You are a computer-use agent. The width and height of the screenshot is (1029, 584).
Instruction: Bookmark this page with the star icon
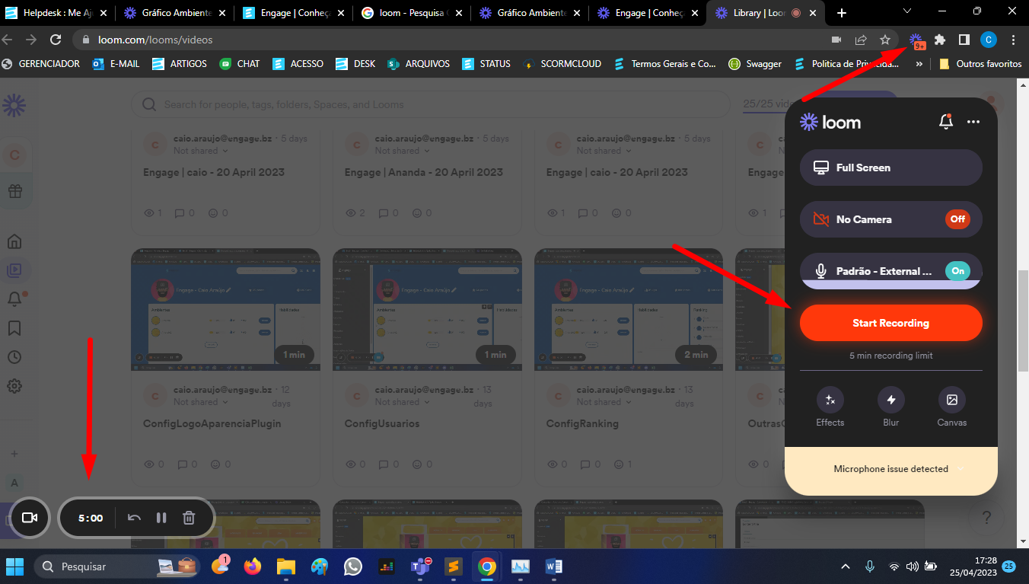[884, 40]
